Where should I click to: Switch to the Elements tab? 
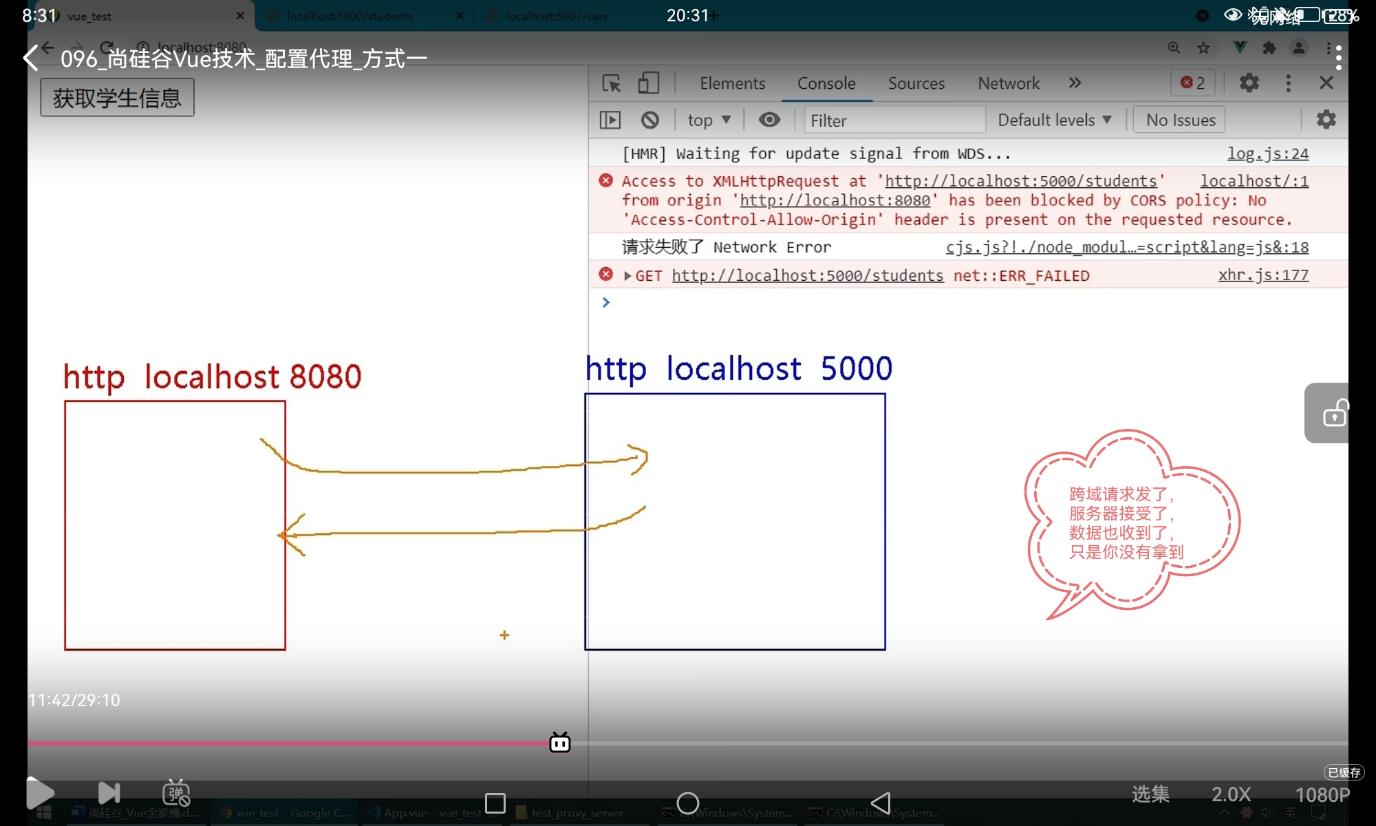(x=732, y=83)
